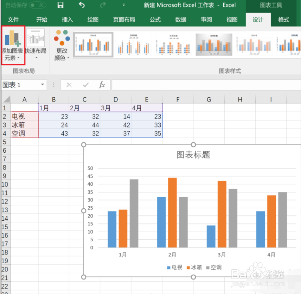This screenshot has height=294, width=301.
Task: Click the cancel X icon in formula bar
Action: tap(69, 85)
